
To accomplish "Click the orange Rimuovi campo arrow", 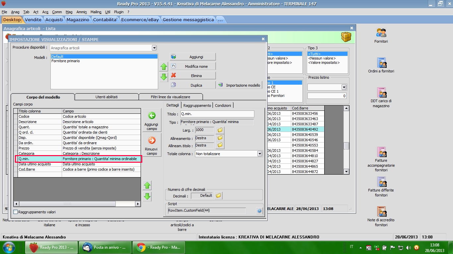I will 152,141.
